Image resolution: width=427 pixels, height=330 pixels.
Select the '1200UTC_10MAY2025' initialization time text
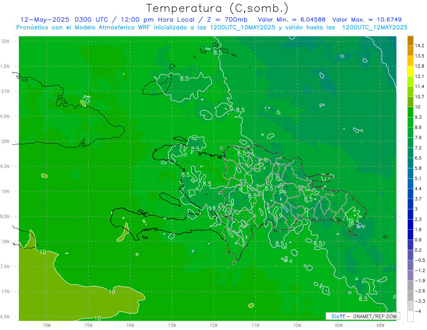click(x=243, y=27)
